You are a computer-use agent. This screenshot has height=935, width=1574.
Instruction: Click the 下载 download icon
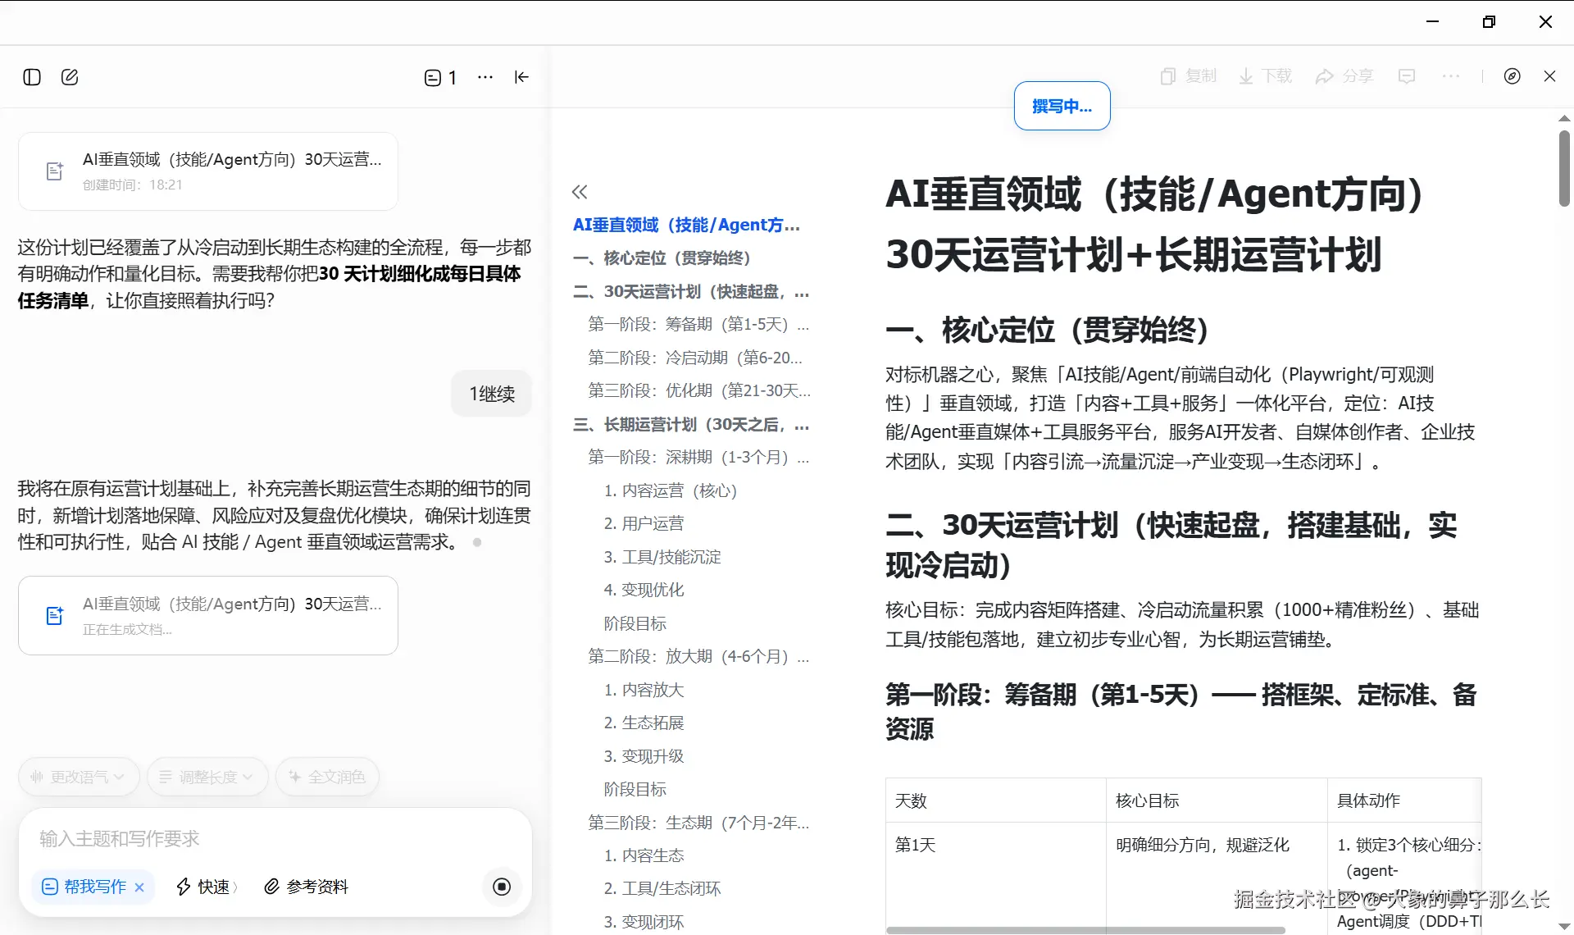point(1247,75)
